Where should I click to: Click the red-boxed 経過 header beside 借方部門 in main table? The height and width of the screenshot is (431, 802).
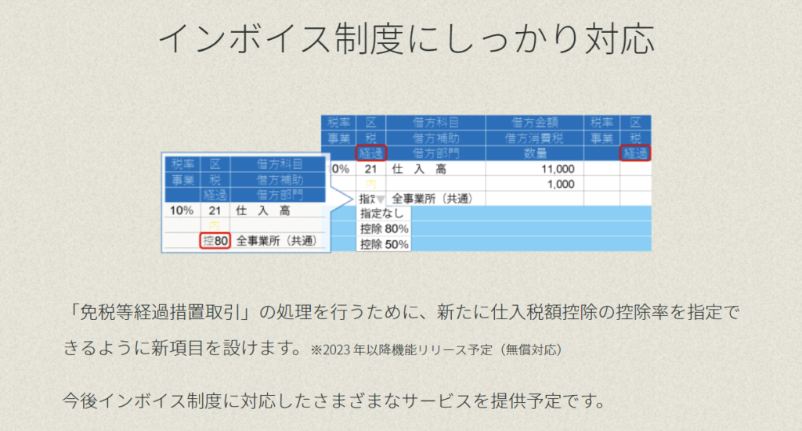370,153
